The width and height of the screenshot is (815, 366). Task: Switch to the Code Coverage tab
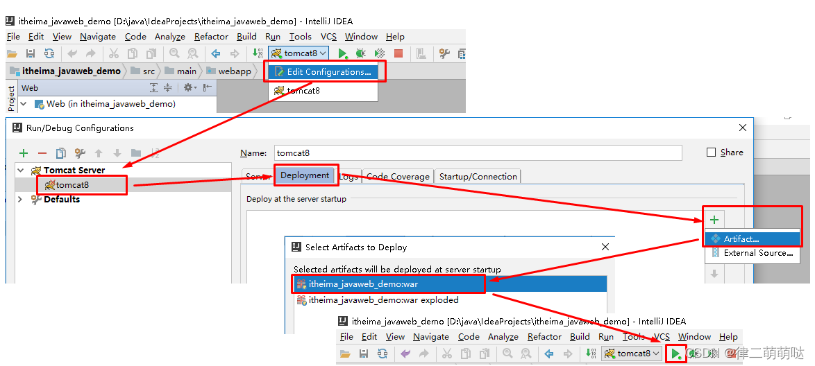[398, 177]
